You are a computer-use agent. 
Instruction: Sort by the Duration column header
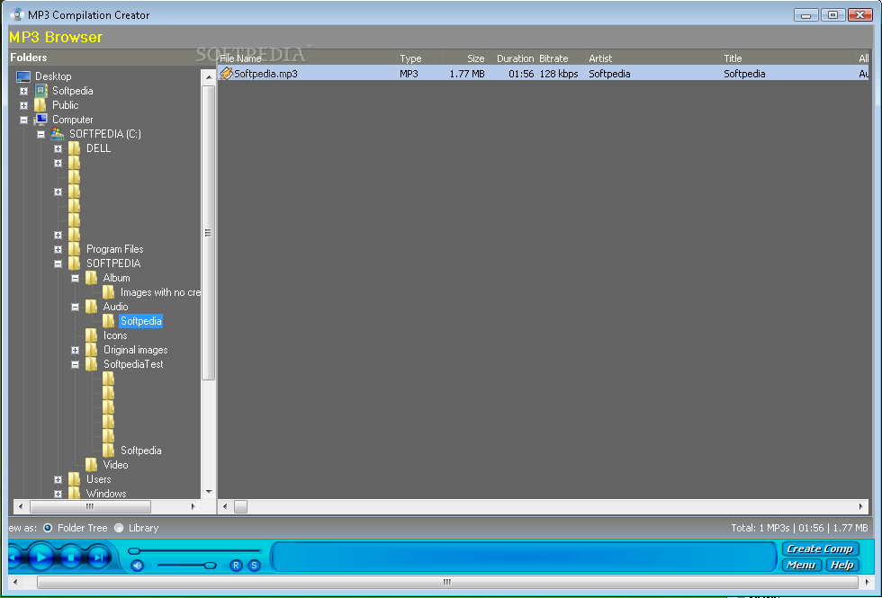(x=512, y=58)
